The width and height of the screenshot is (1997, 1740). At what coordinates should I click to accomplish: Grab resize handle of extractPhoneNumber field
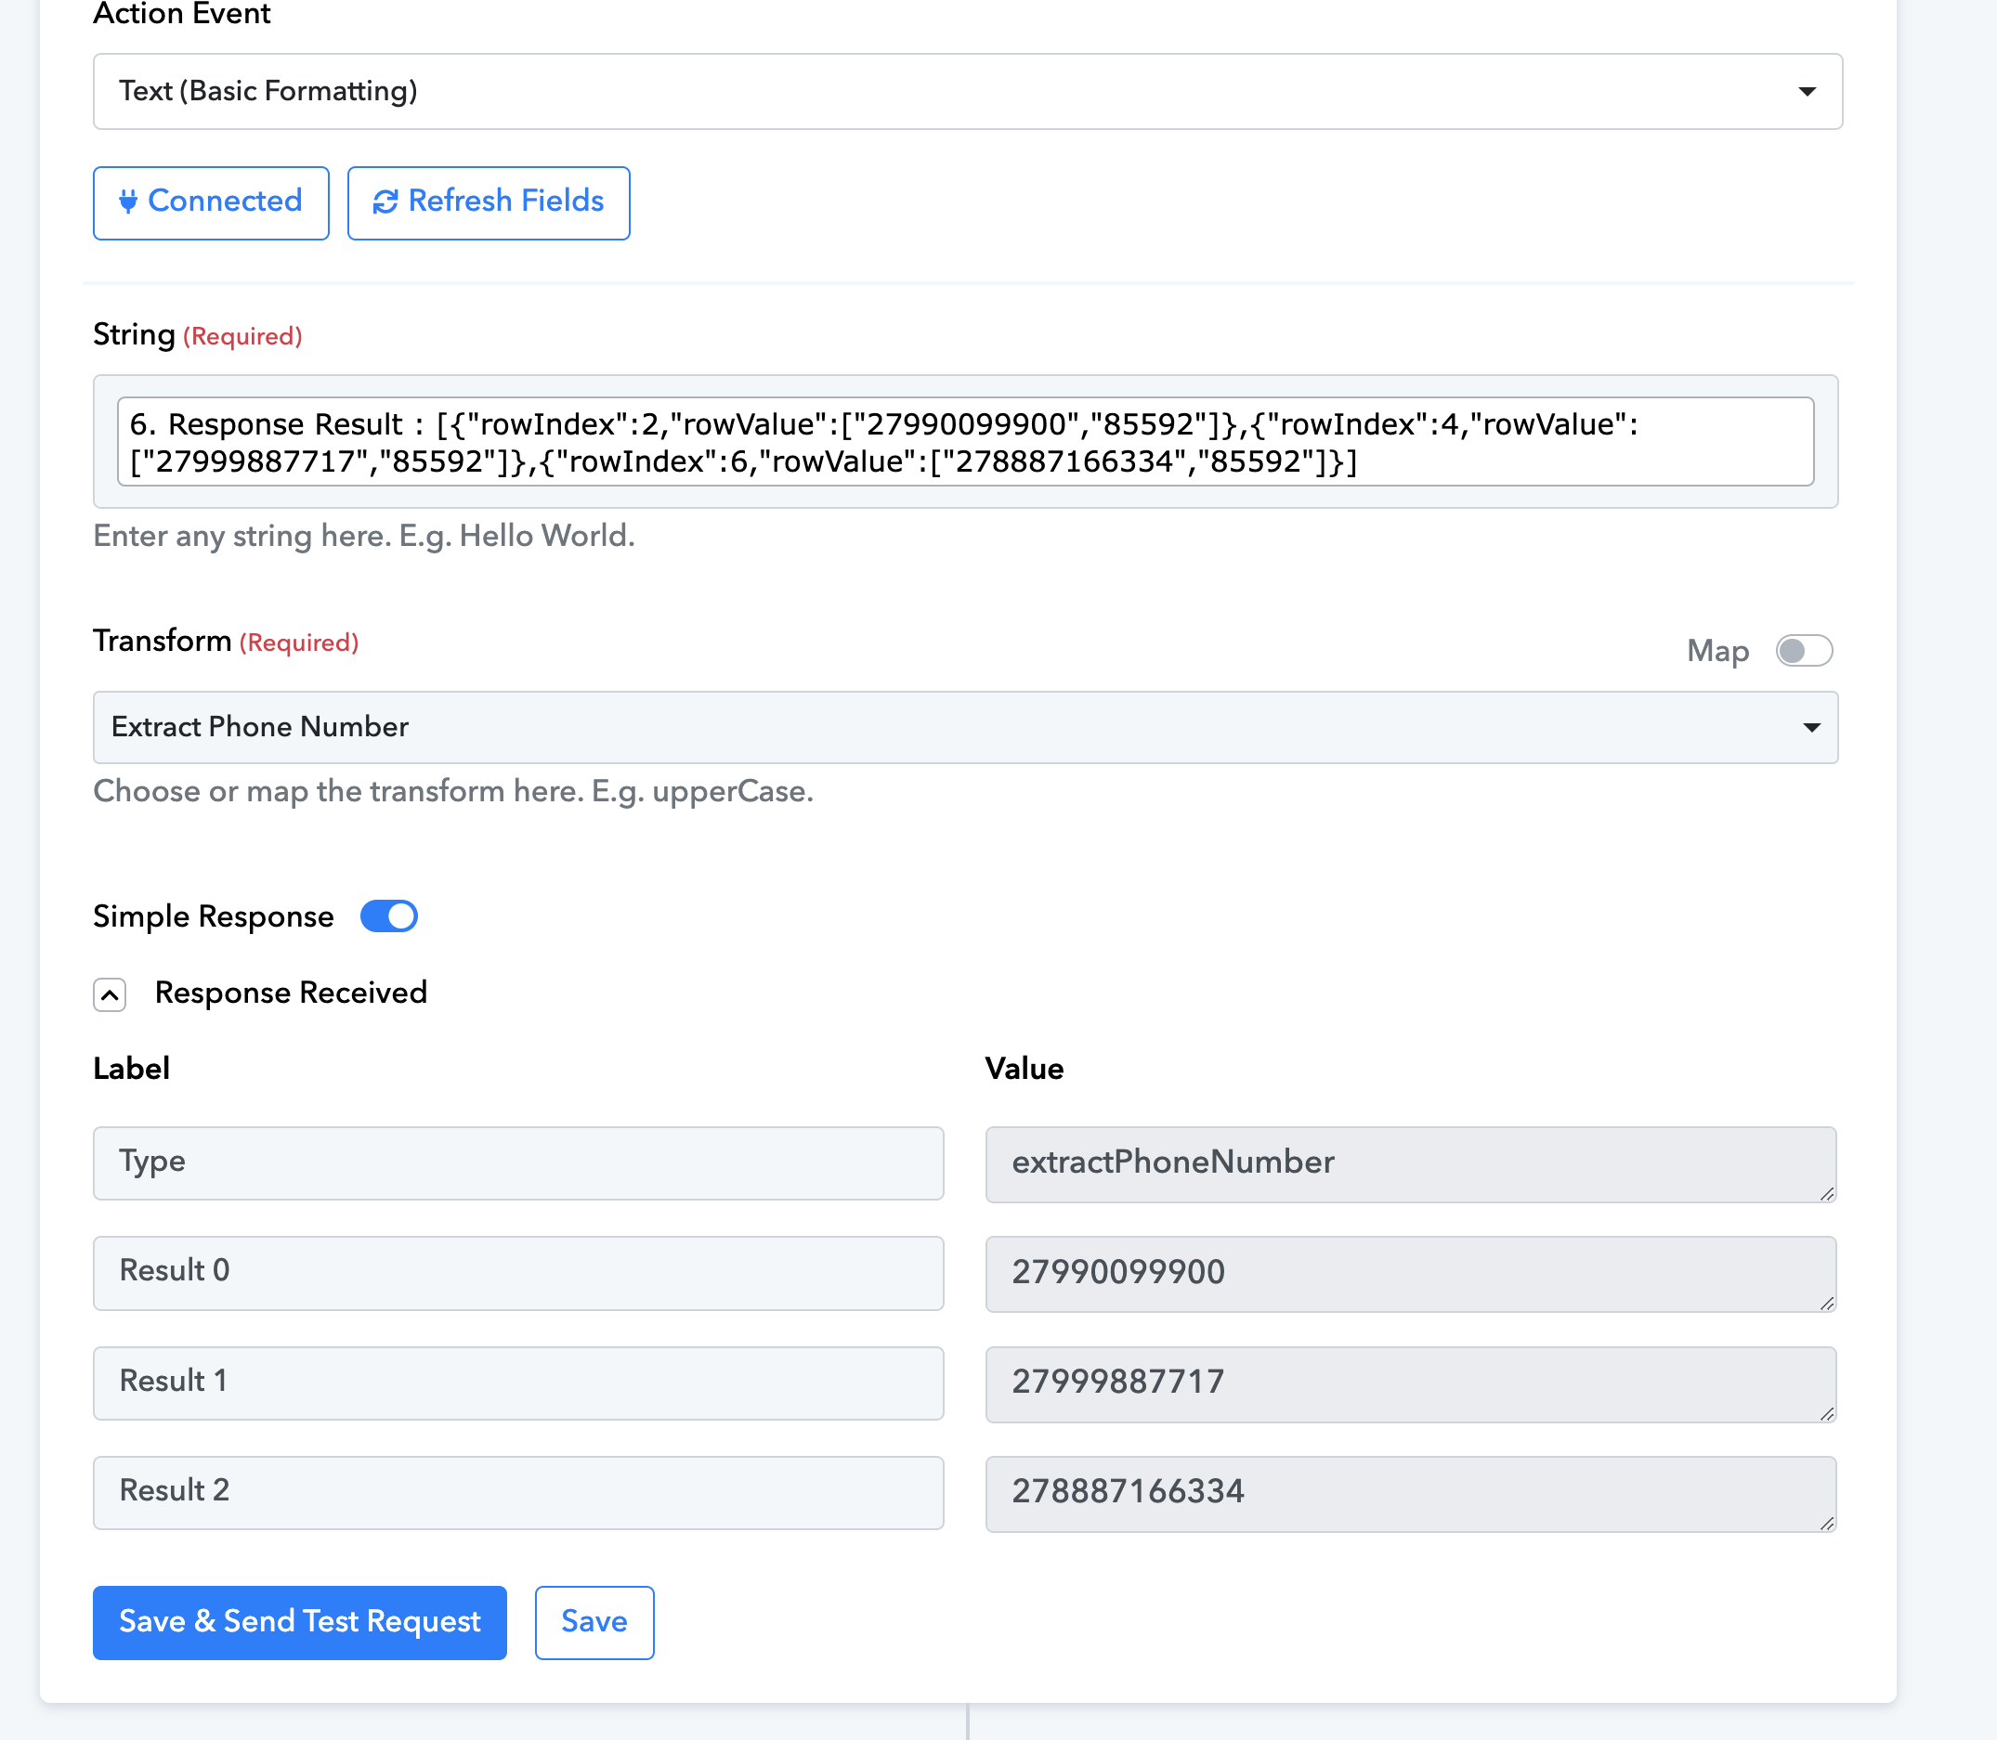[x=1827, y=1193]
